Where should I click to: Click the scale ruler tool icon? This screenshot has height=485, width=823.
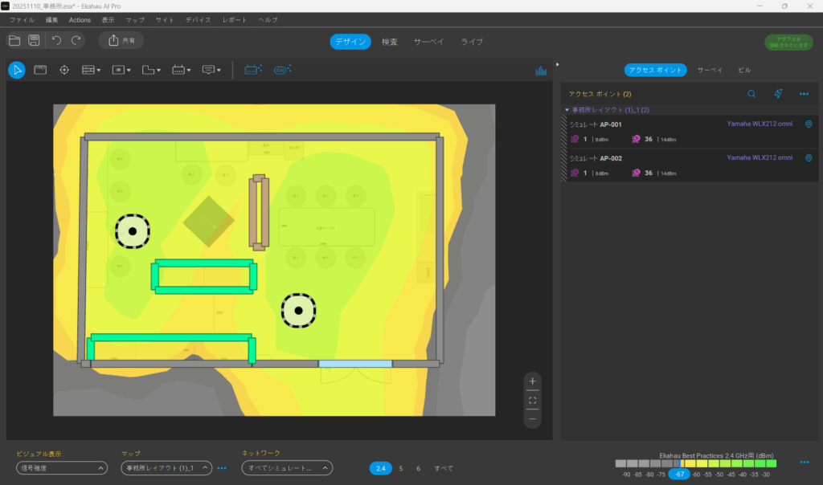(40, 70)
